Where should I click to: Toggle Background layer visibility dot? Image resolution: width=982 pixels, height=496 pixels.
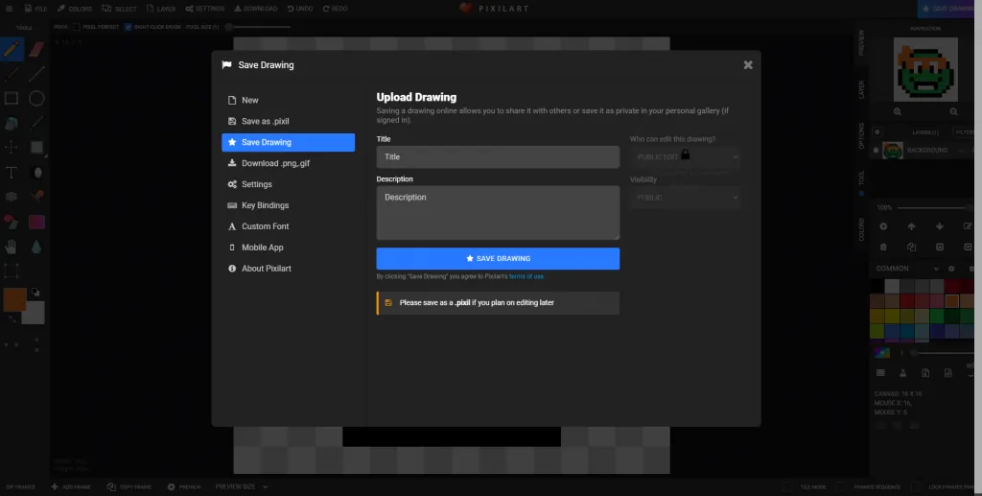click(877, 151)
